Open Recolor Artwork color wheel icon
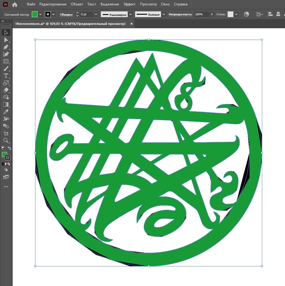 click(247, 14)
